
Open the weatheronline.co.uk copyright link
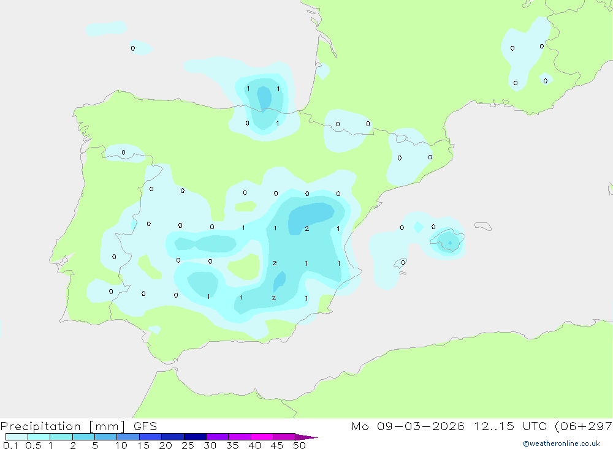click(562, 443)
